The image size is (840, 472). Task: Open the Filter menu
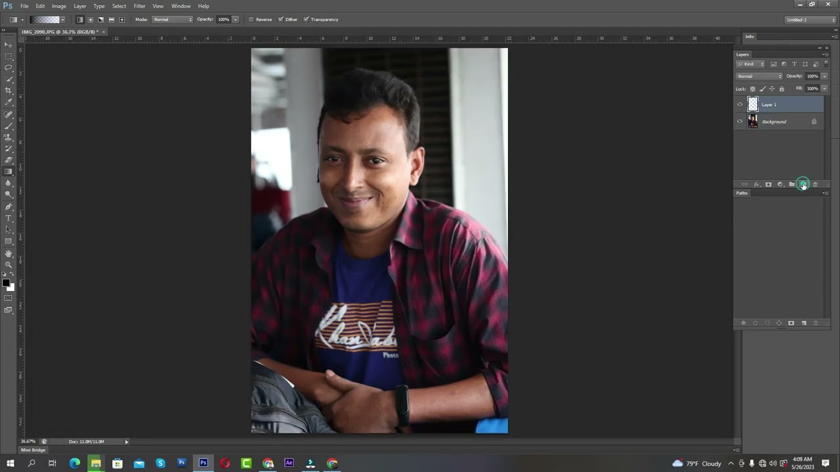pyautogui.click(x=139, y=6)
